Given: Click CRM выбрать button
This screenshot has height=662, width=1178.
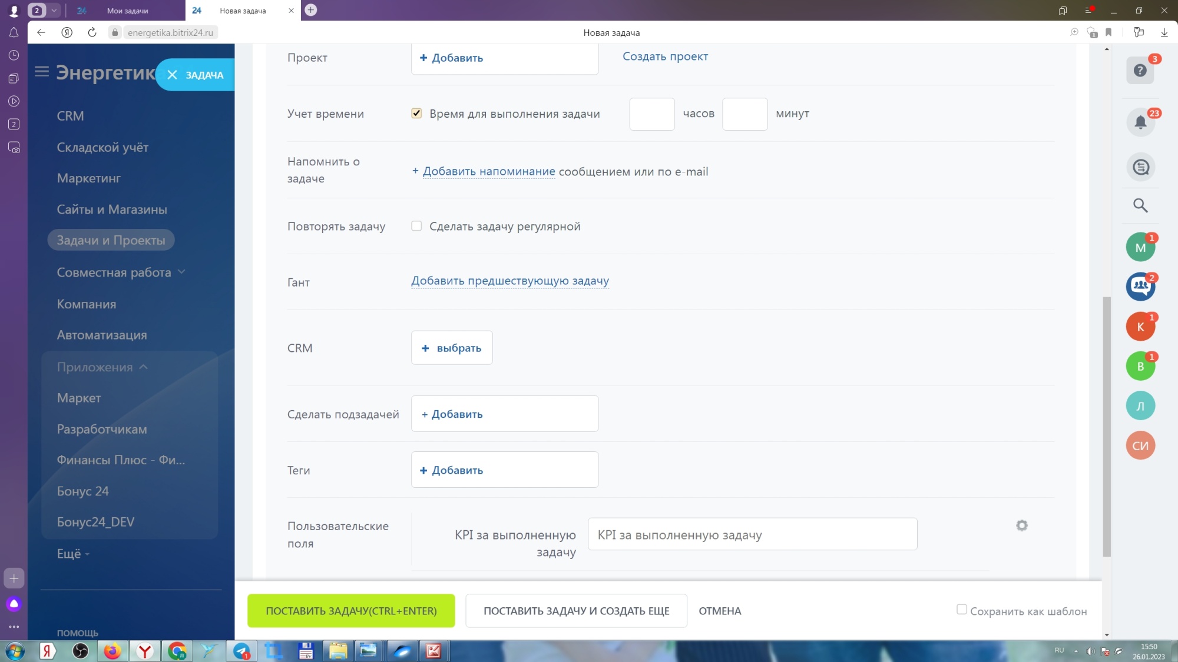Looking at the screenshot, I should pos(452,348).
